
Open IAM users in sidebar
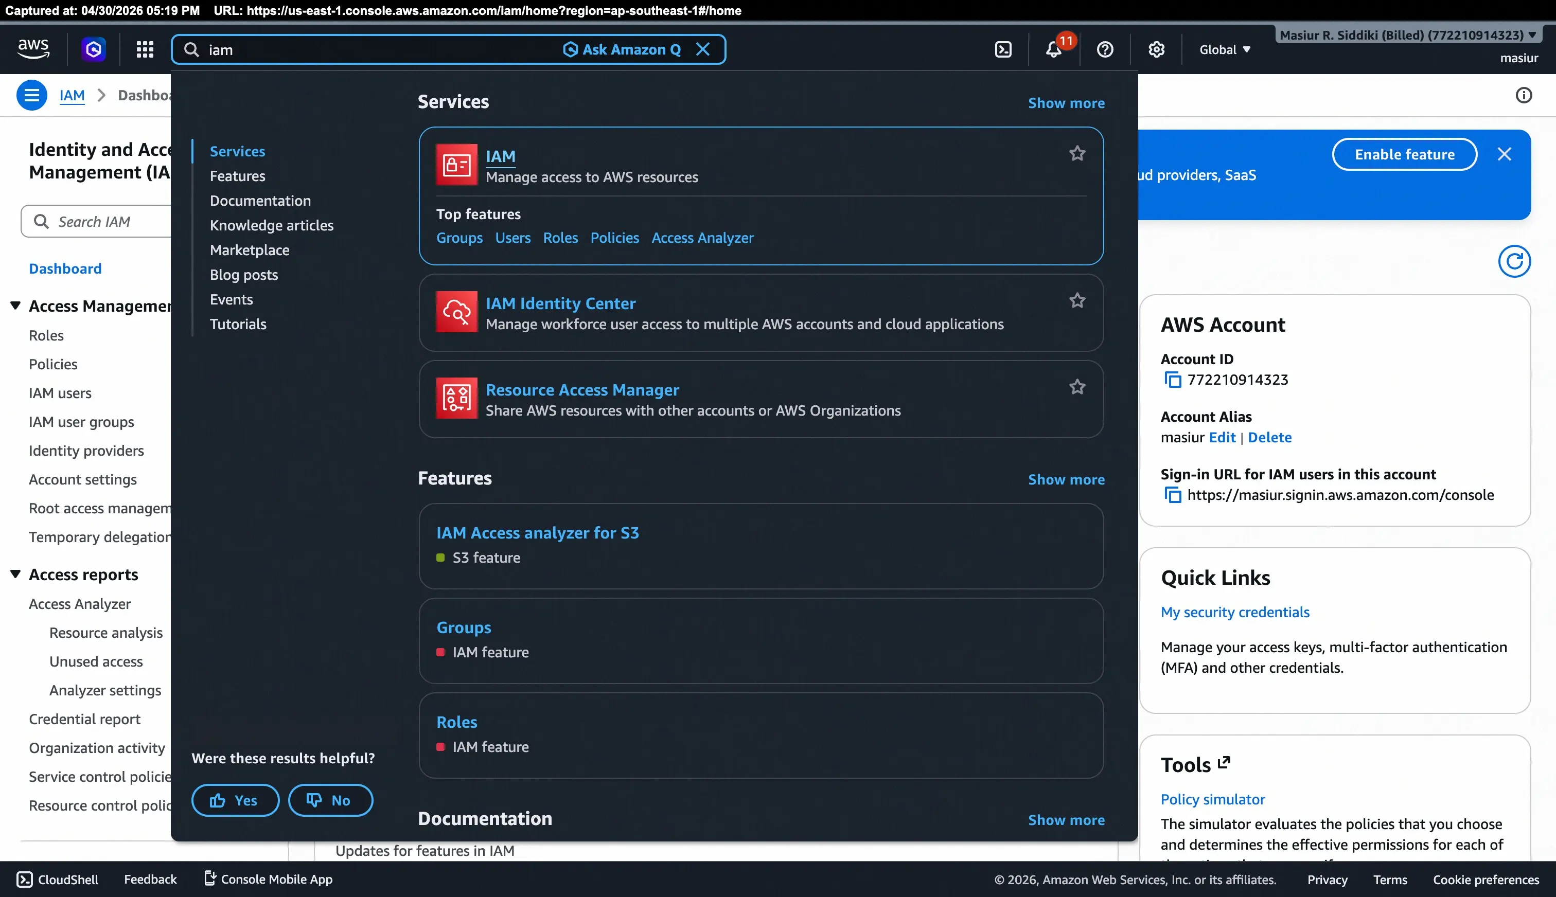click(60, 393)
